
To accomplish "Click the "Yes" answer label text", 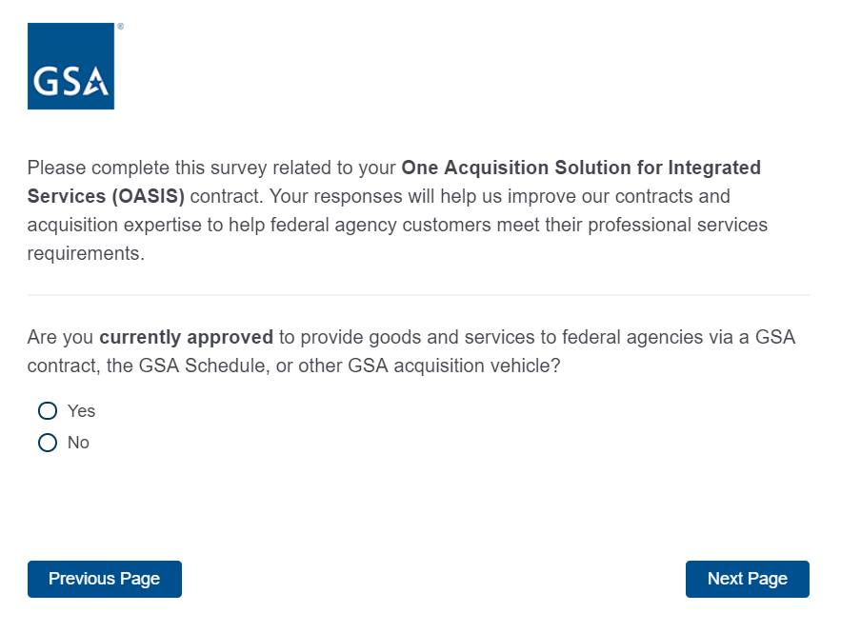I will coord(82,411).
